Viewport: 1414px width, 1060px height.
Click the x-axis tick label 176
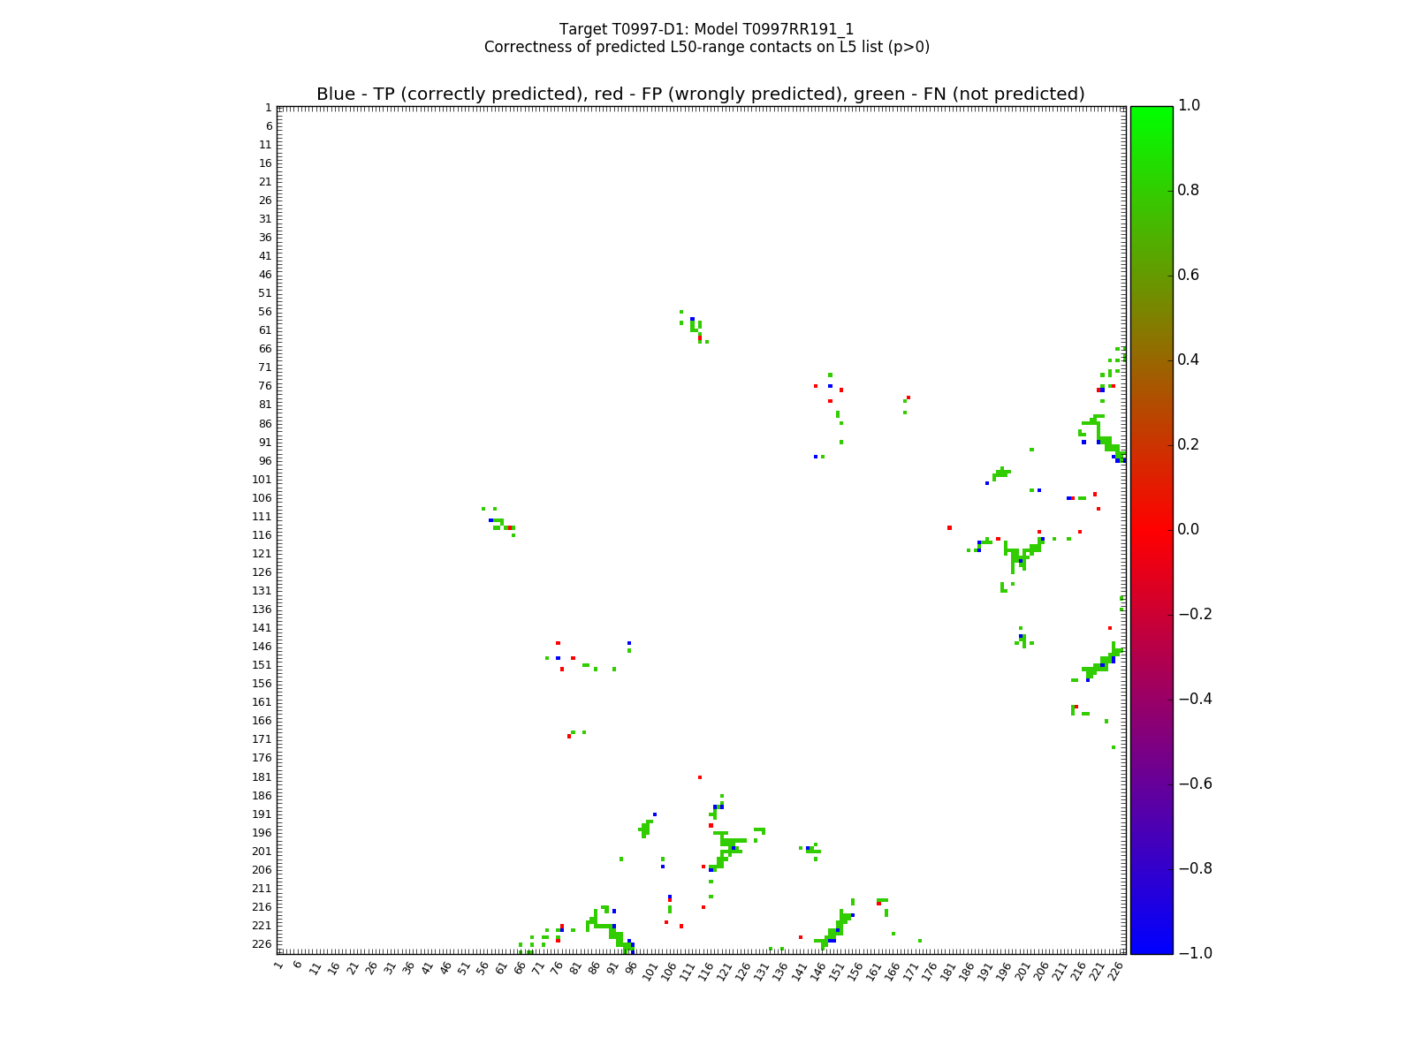tap(928, 971)
